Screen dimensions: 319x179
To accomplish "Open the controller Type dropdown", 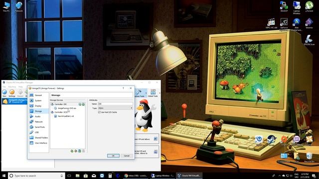I will pyautogui.click(x=115, y=108).
